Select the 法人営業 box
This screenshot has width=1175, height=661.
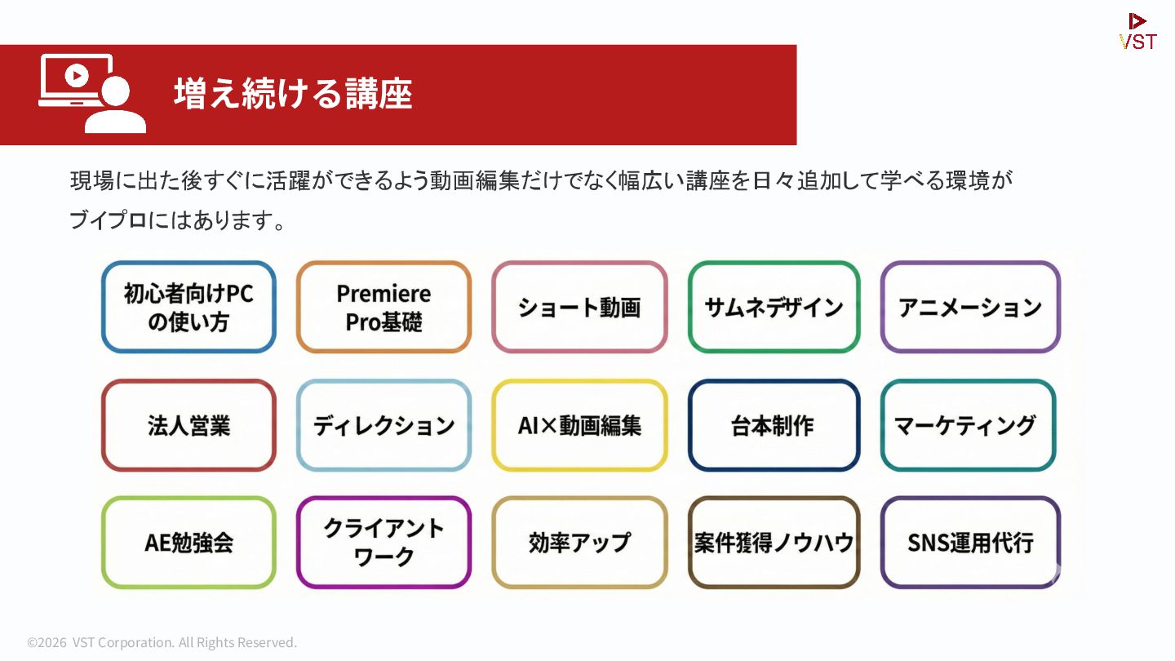pos(188,425)
